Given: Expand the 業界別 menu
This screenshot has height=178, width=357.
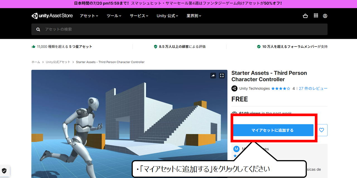Looking at the screenshot, I should tap(194, 16).
